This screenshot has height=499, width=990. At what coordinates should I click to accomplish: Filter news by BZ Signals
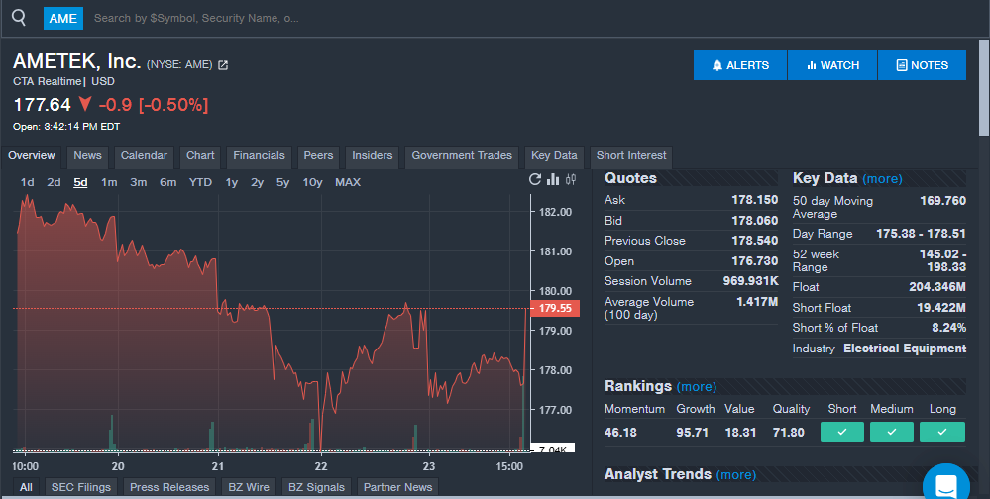click(x=316, y=487)
